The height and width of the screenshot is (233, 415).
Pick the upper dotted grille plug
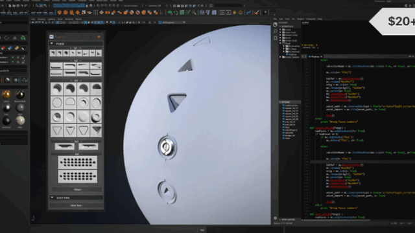78,162
